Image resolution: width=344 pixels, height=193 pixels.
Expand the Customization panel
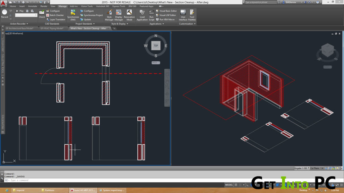coord(187,24)
